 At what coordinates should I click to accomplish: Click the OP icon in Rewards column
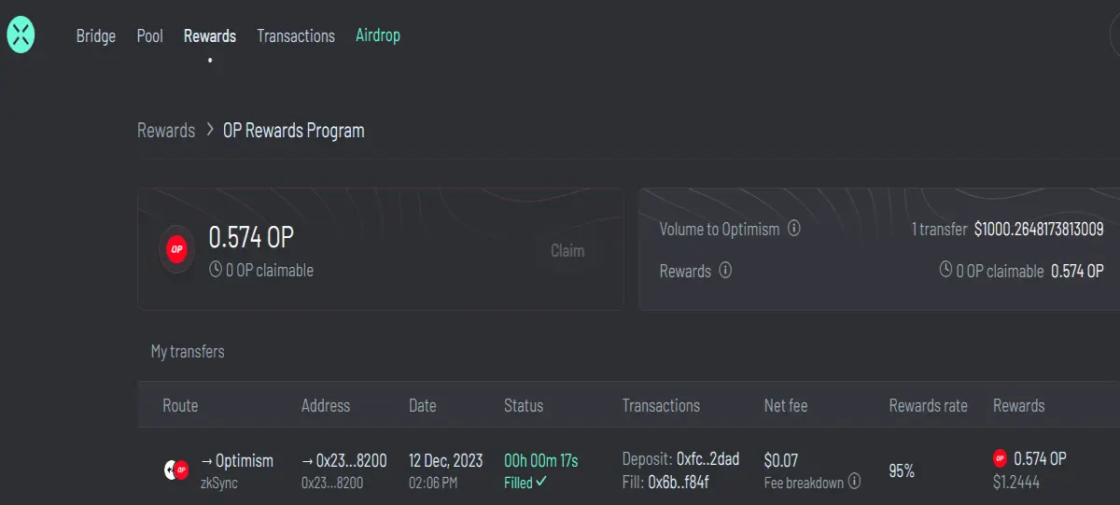[1000, 458]
